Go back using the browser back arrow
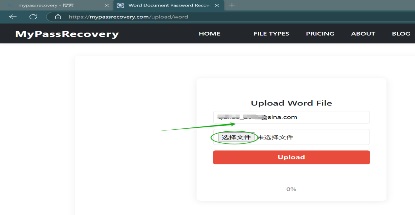The image size is (415, 215). coord(13,17)
